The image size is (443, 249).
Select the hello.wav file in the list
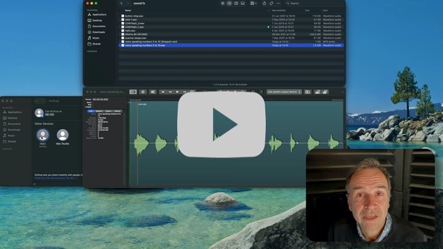129,30
